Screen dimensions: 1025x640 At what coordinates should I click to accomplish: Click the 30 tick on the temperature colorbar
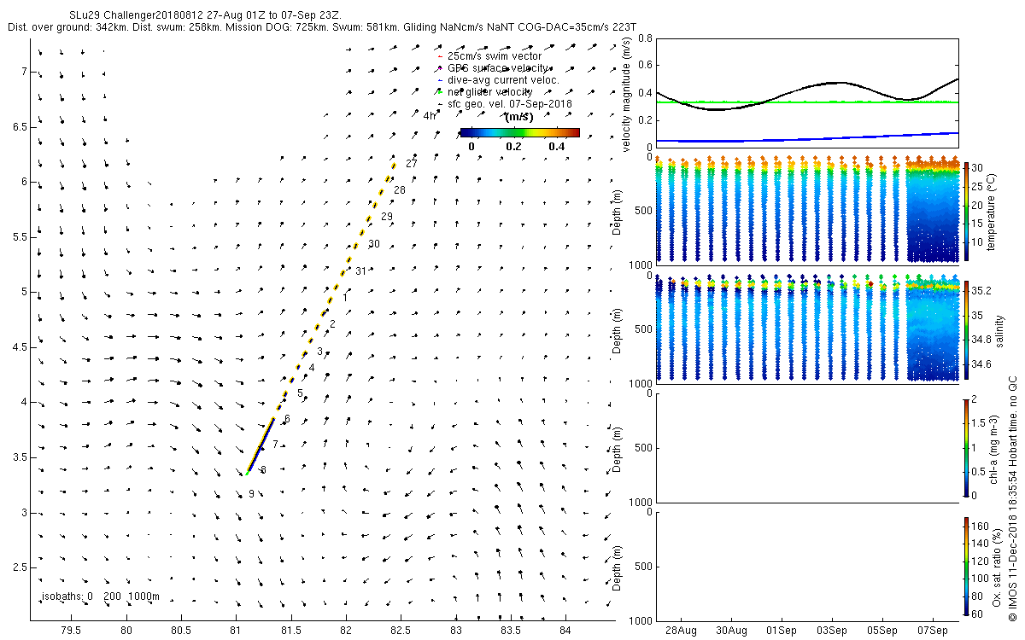pyautogui.click(x=976, y=168)
